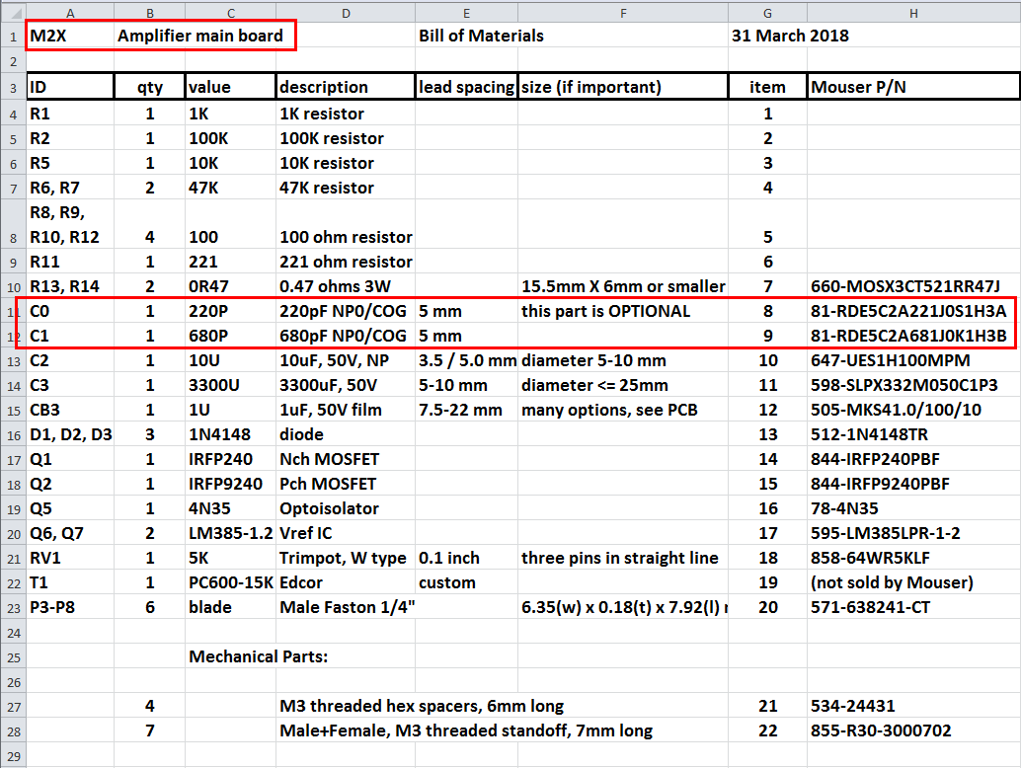The image size is (1021, 768).
Task: Click '(not sold by Mouser)' cell
Action: click(x=913, y=583)
